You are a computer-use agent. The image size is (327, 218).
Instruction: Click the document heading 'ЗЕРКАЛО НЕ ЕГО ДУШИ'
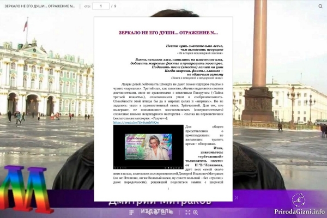pos(168,33)
